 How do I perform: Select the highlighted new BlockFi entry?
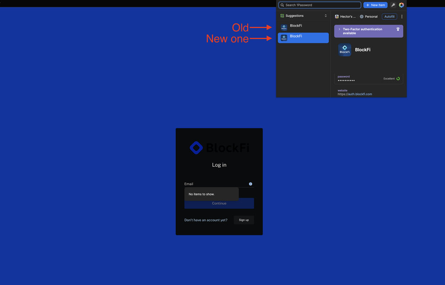pyautogui.click(x=303, y=38)
